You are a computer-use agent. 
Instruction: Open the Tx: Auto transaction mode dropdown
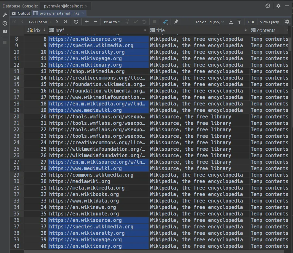click(x=112, y=22)
